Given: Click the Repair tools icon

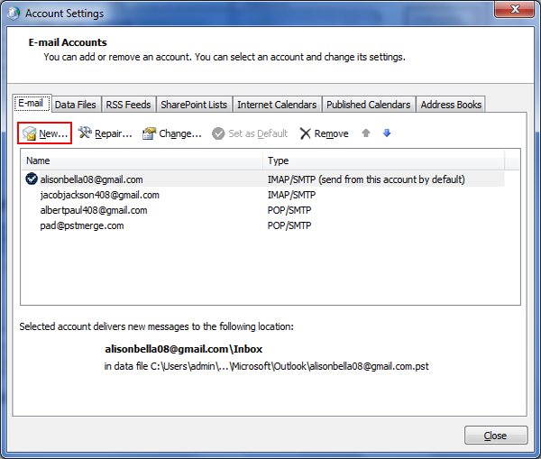Looking at the screenshot, I should click(86, 133).
